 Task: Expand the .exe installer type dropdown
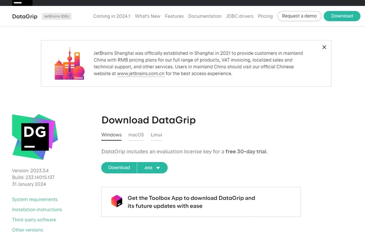[x=152, y=168]
